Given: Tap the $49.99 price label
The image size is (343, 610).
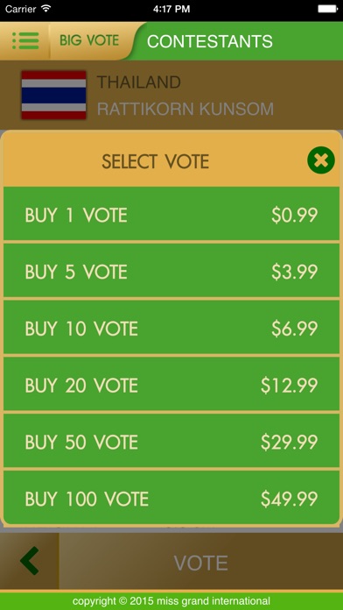Looking at the screenshot, I should [x=290, y=499].
